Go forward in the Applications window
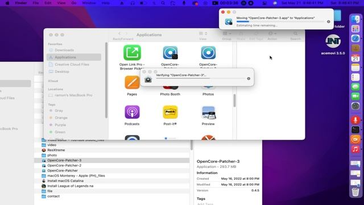The image size is (364, 205). [126, 34]
